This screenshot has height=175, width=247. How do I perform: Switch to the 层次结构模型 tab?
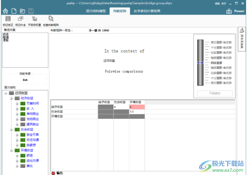pyautogui.click(x=96, y=11)
